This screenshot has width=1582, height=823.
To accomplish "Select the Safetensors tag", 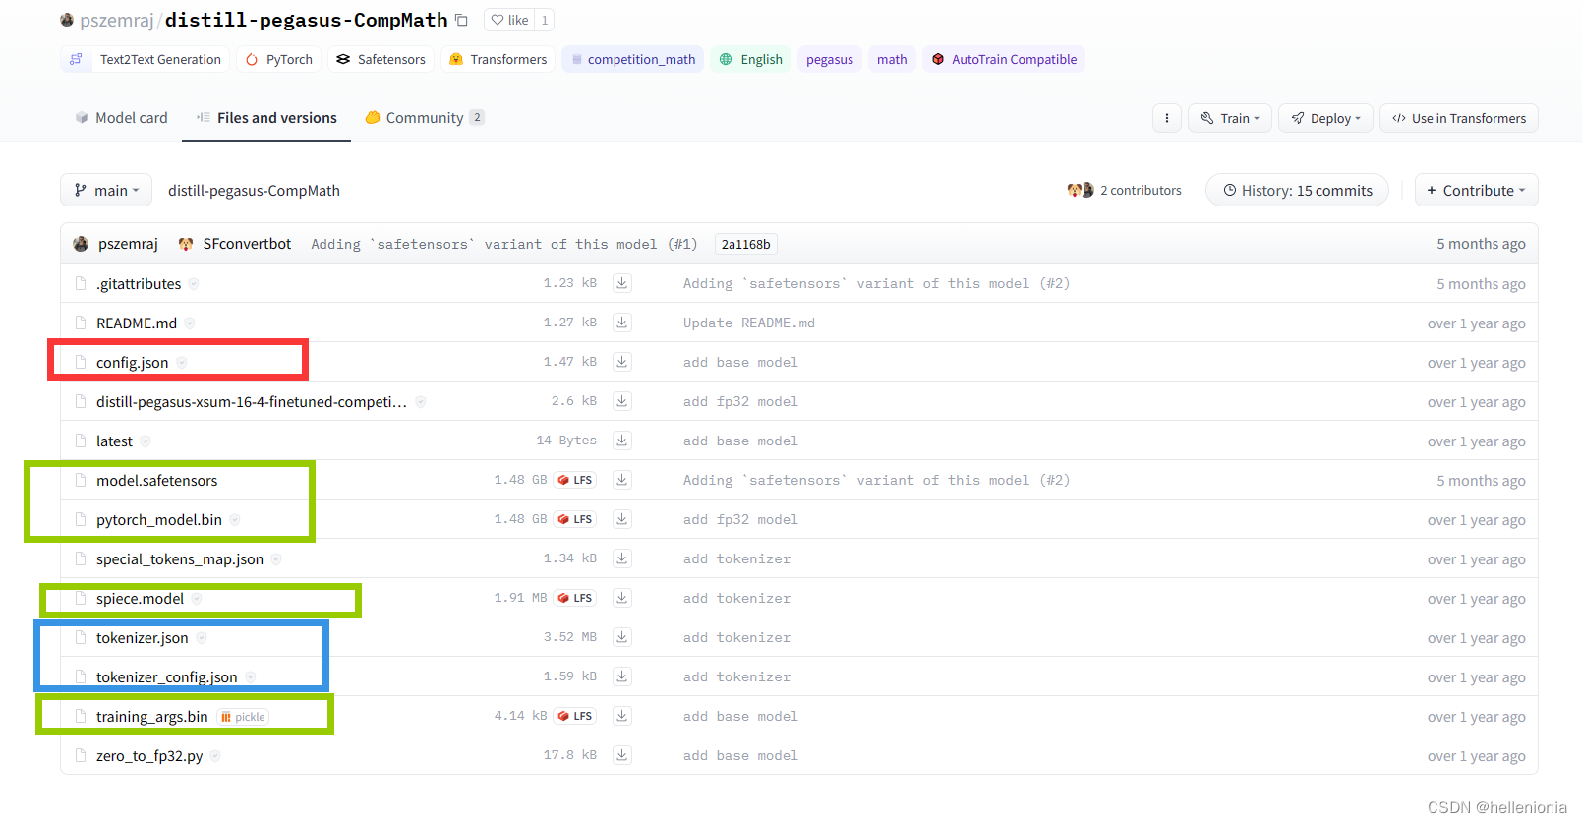I will (x=381, y=59).
